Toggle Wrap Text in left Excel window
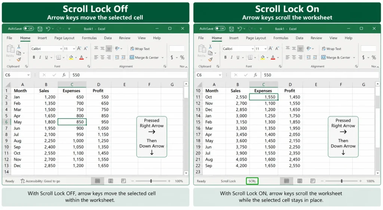Viewport: 383px width, 210px height. point(140,49)
